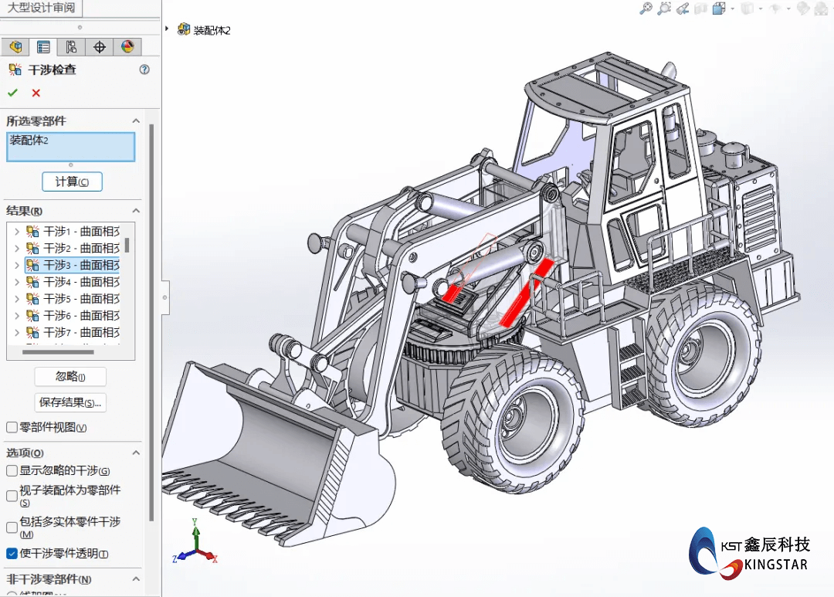Collapse the 结果 section

[136, 210]
